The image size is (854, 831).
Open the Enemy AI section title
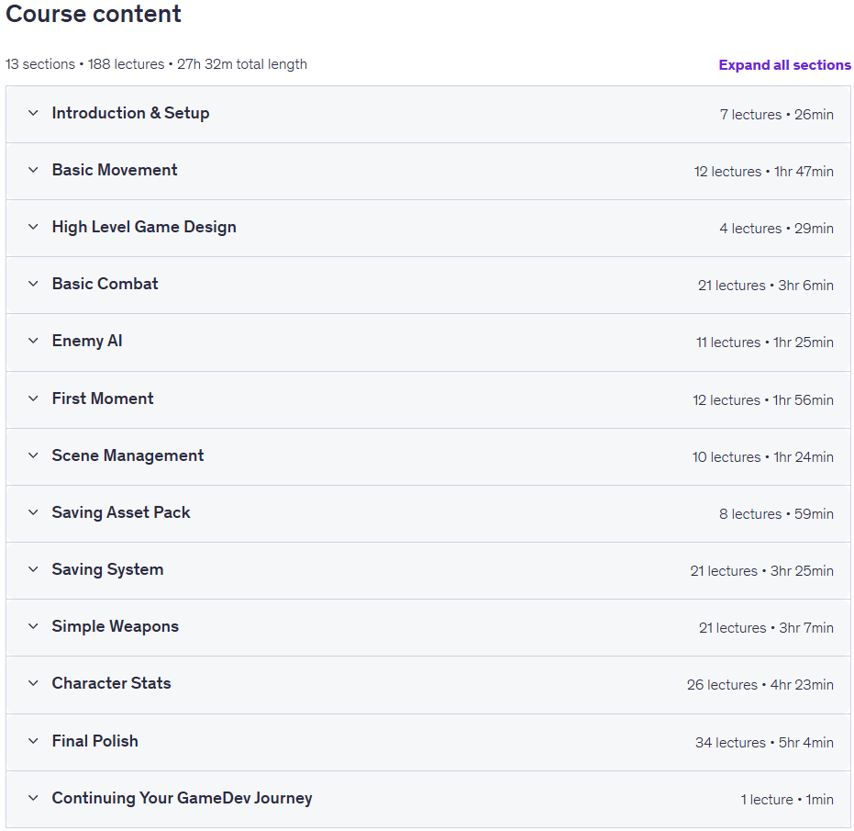[x=87, y=341]
